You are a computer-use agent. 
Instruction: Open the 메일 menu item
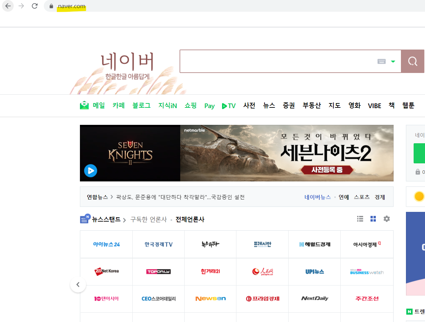click(x=99, y=105)
